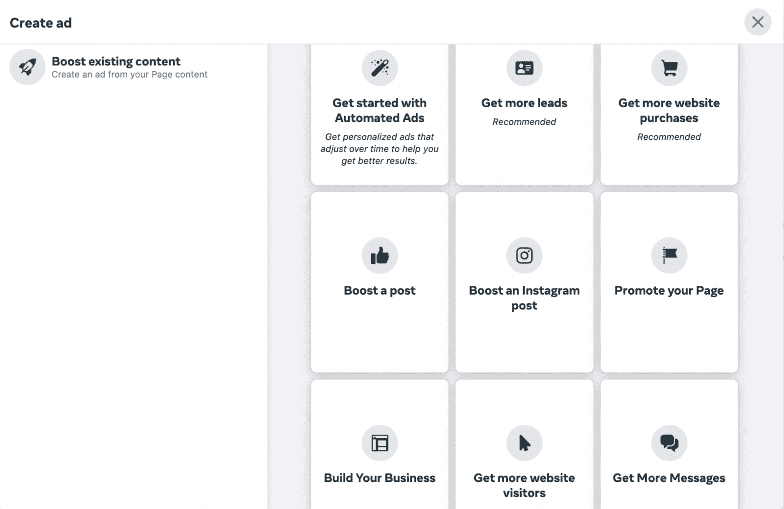Screen dimensions: 784x509
Task: Click the flag Promote your Page icon
Action: 669,255
